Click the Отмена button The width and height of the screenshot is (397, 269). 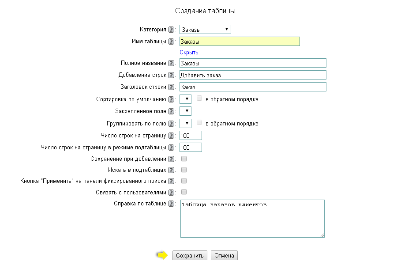click(224, 255)
